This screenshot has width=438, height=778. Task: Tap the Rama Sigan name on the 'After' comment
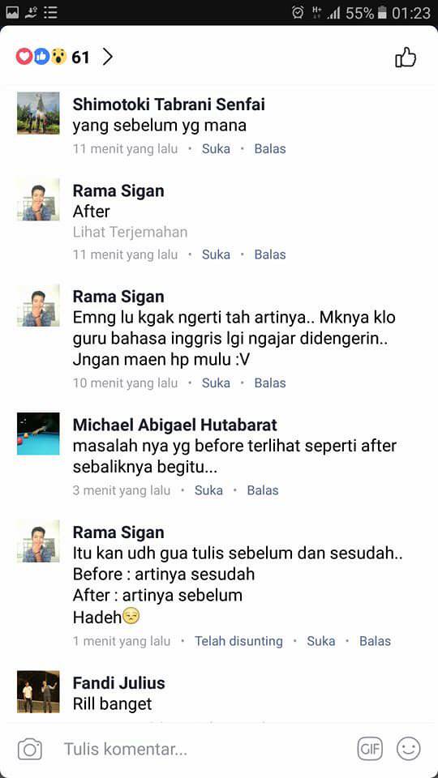118,190
